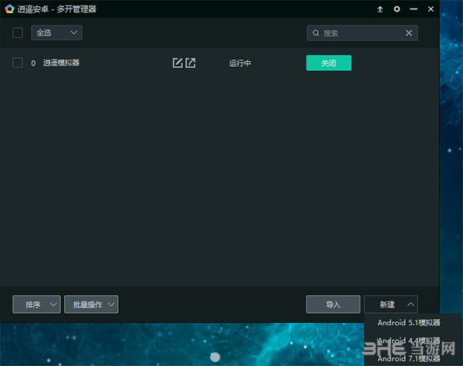Choose Android 5.1模拟器 from menu

click(409, 323)
